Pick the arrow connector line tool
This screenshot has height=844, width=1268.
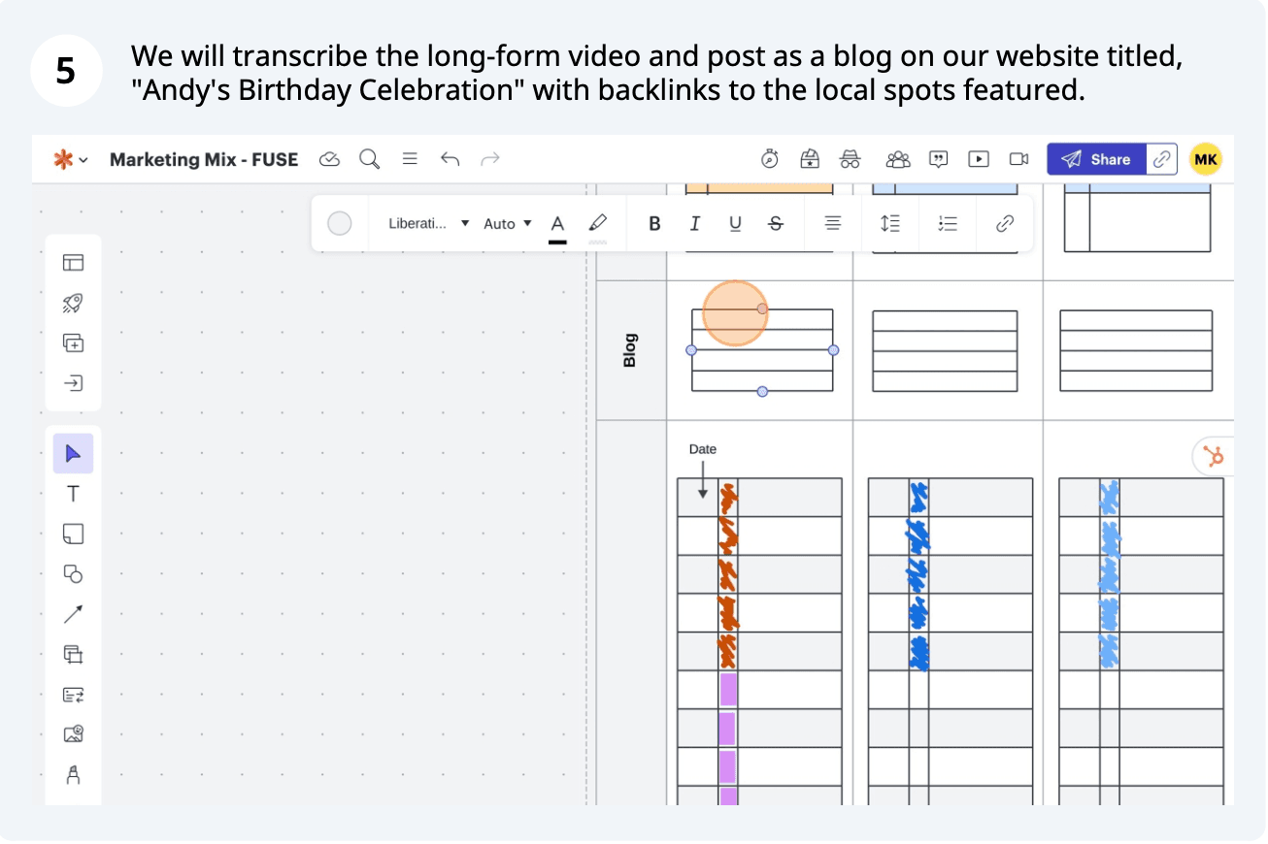click(73, 614)
